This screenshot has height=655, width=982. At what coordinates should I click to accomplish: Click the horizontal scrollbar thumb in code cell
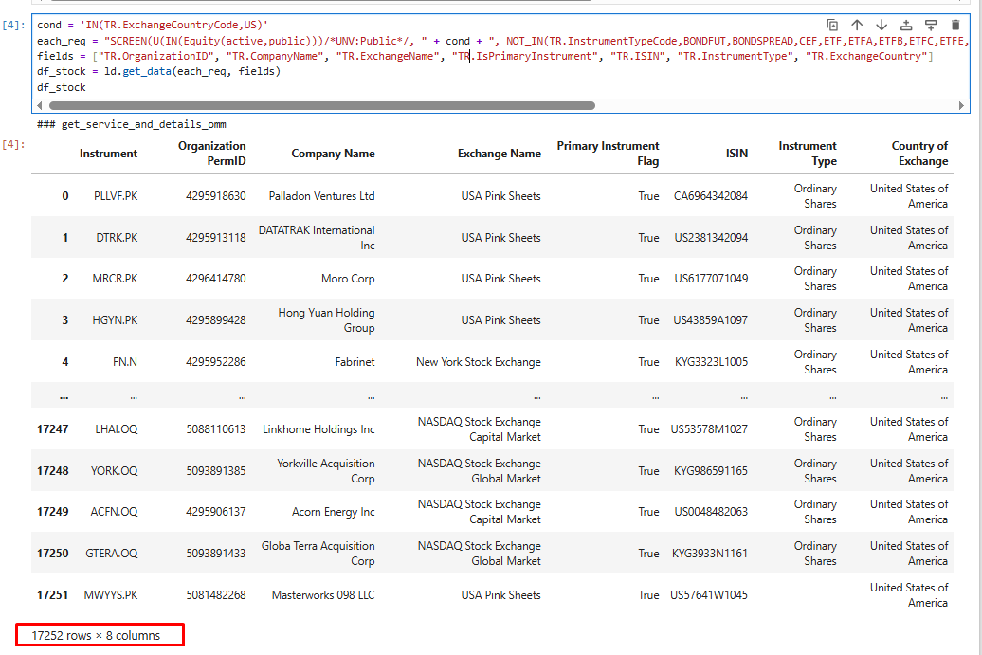coord(322,106)
